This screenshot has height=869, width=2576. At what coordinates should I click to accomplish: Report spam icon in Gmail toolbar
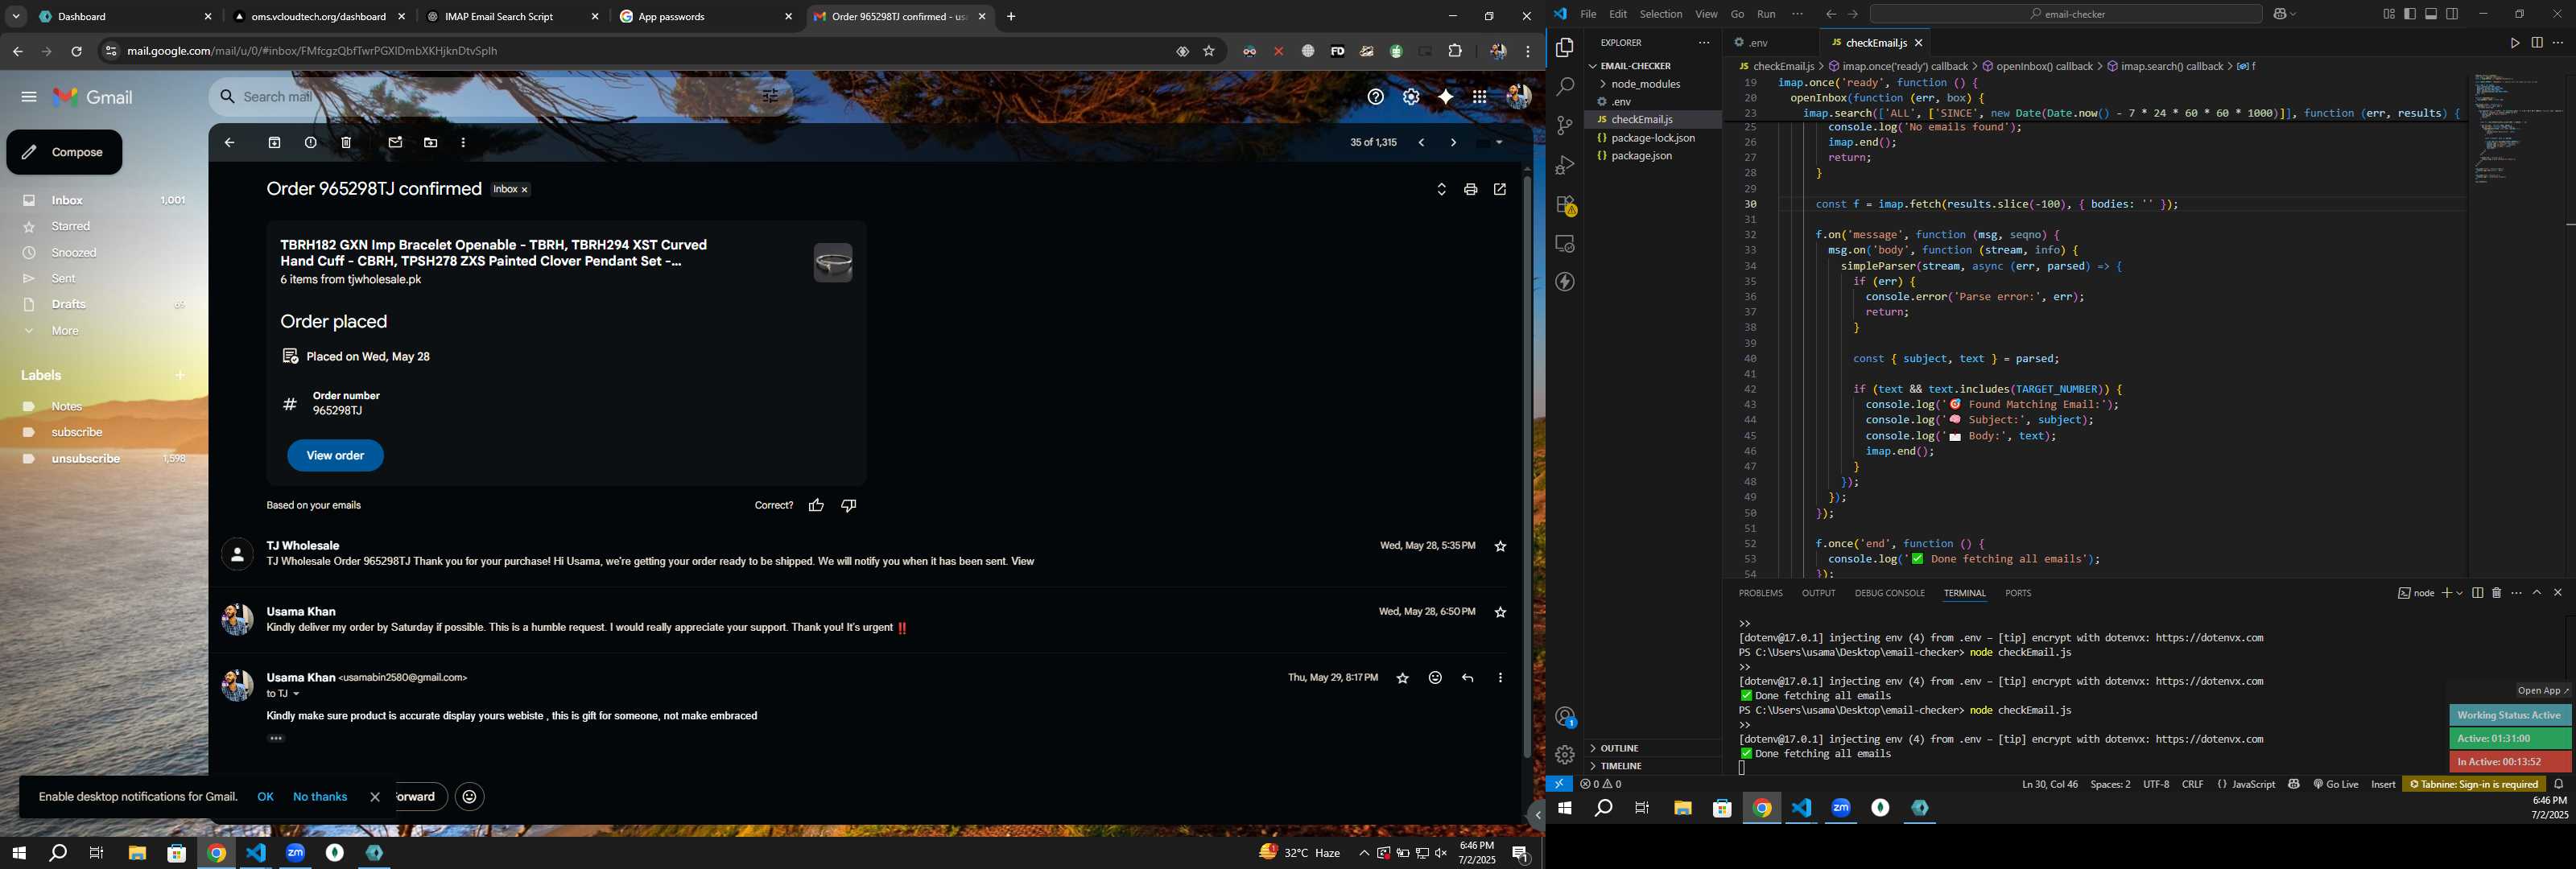[x=311, y=143]
